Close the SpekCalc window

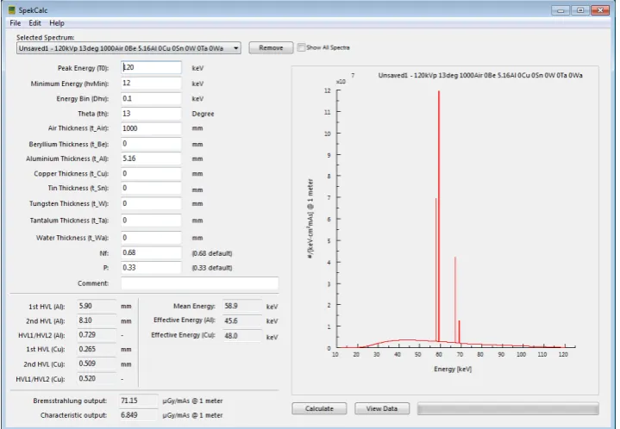click(600, 10)
